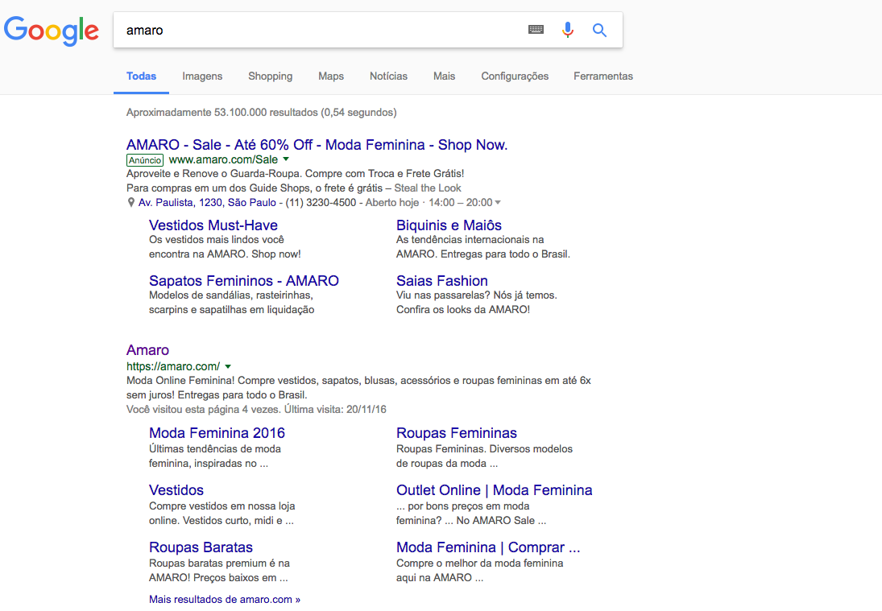Expand dropdown arrow next to https://amaro.com/
The height and width of the screenshot is (611, 882).
pos(228,366)
